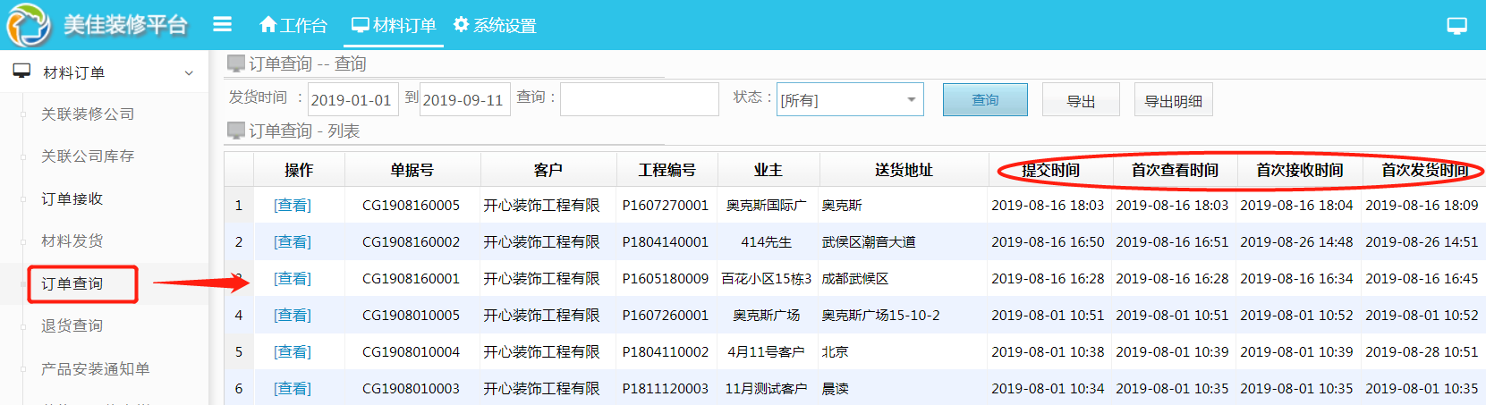This screenshot has width=1486, height=405.
Task: Toggle the hamburger sidebar menu icon
Action: [222, 24]
